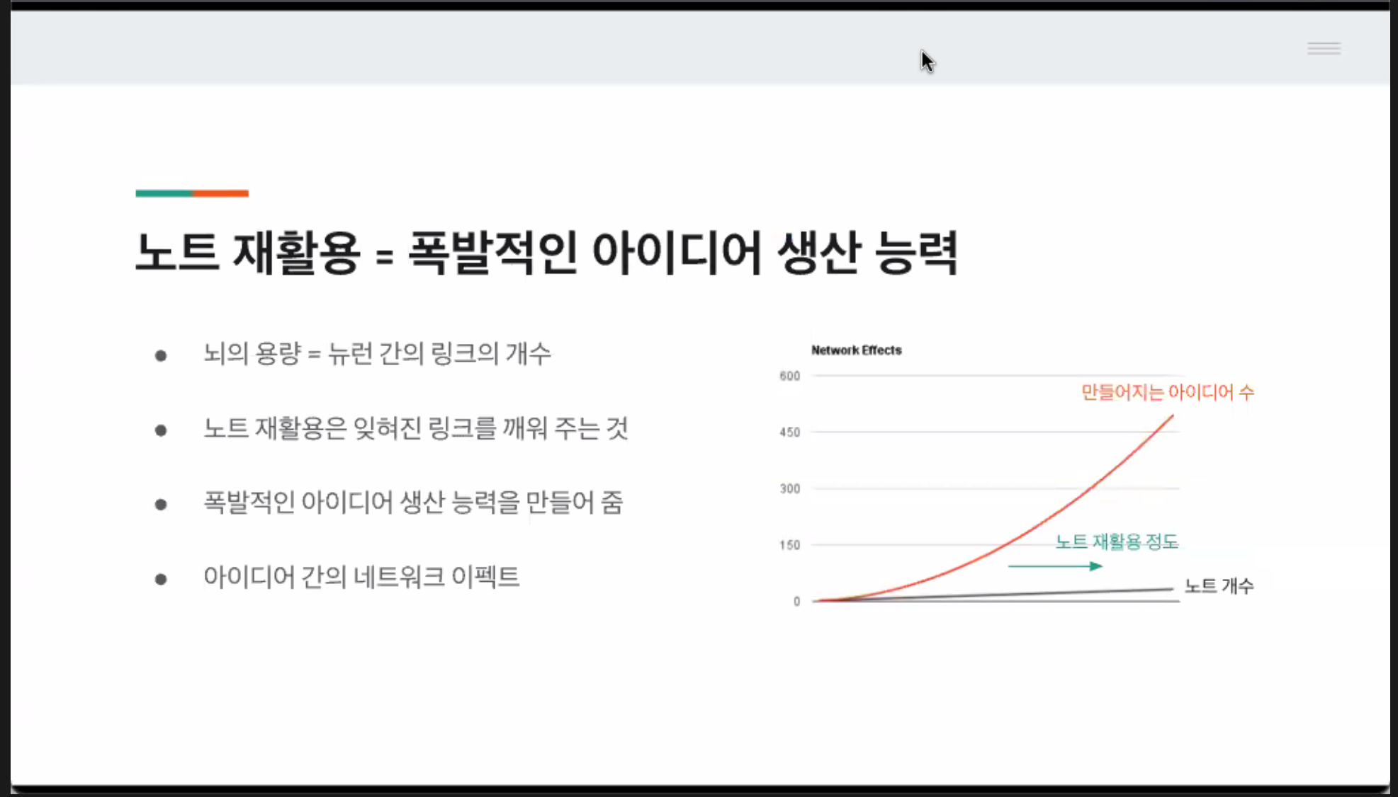Screen dimensions: 1398x797
Task: Click the green part of title accent bar
Action: point(164,193)
